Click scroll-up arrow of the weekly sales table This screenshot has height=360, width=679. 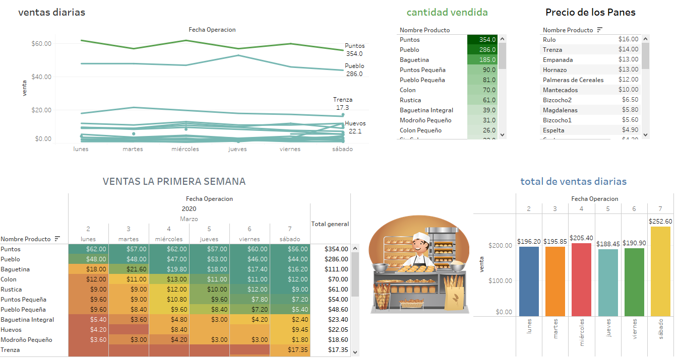pos(355,248)
